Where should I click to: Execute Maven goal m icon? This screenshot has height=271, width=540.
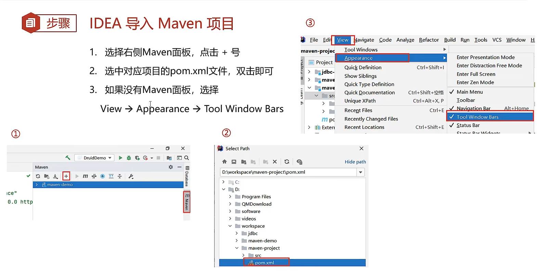point(85,176)
